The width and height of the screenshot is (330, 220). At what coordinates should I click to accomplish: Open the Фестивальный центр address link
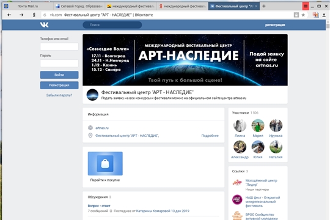127,136
